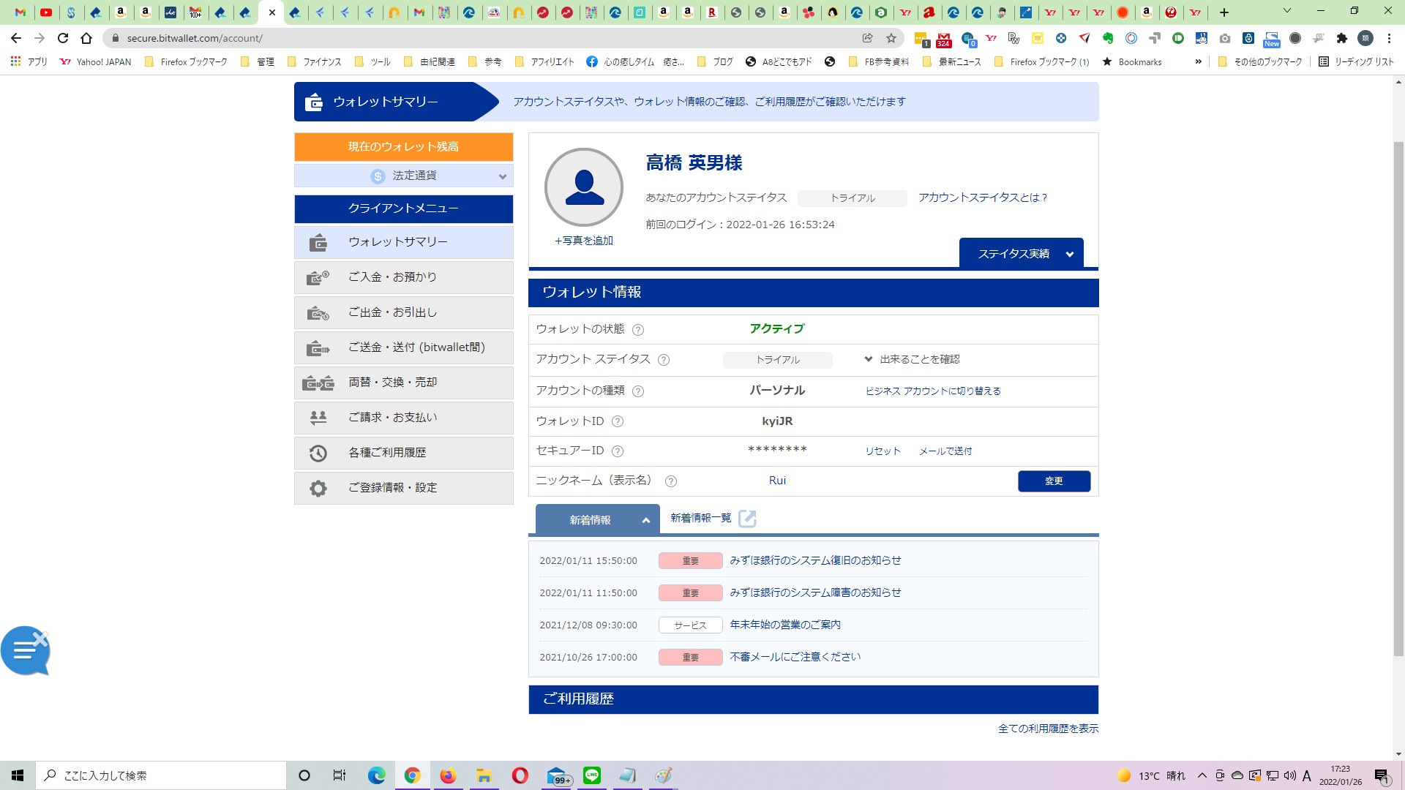Open ご入金・お預かり deposit menu
The image size is (1405, 790).
(x=403, y=277)
